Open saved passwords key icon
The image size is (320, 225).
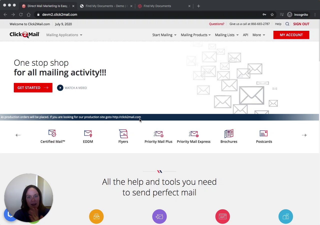point(264,14)
